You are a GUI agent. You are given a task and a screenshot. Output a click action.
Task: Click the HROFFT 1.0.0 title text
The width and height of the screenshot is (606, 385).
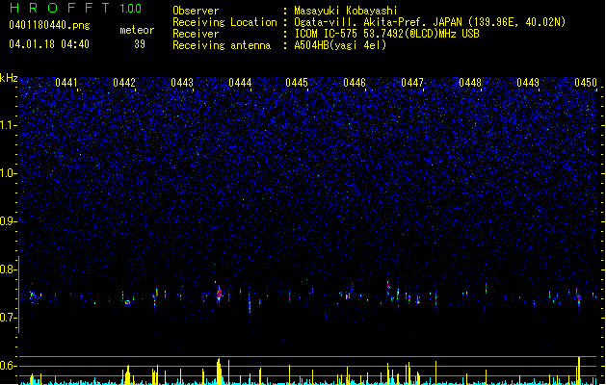[75, 8]
